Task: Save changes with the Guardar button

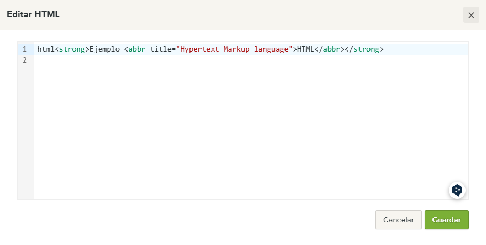Action: click(446, 220)
